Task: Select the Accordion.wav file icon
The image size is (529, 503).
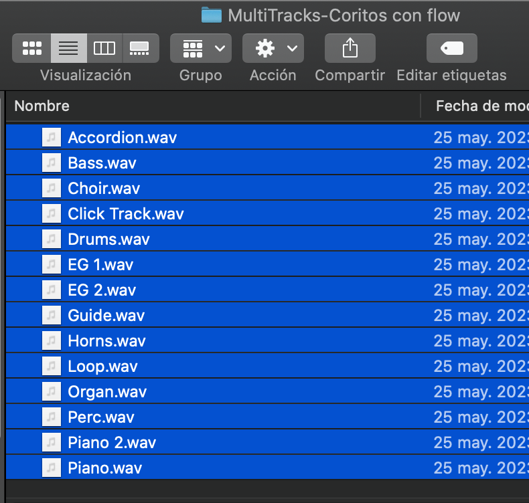Action: click(x=52, y=138)
